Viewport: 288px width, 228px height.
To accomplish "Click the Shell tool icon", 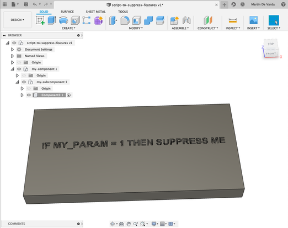I will click(137, 20).
